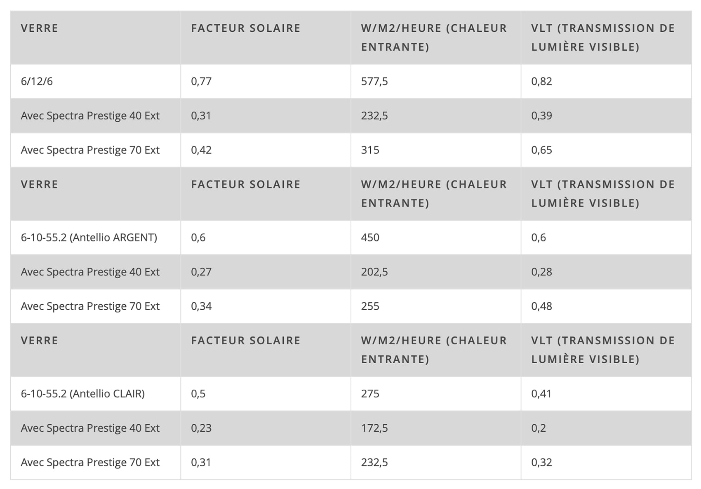701x489 pixels.
Task: Select the 450 heat value cell
Action: (x=370, y=237)
